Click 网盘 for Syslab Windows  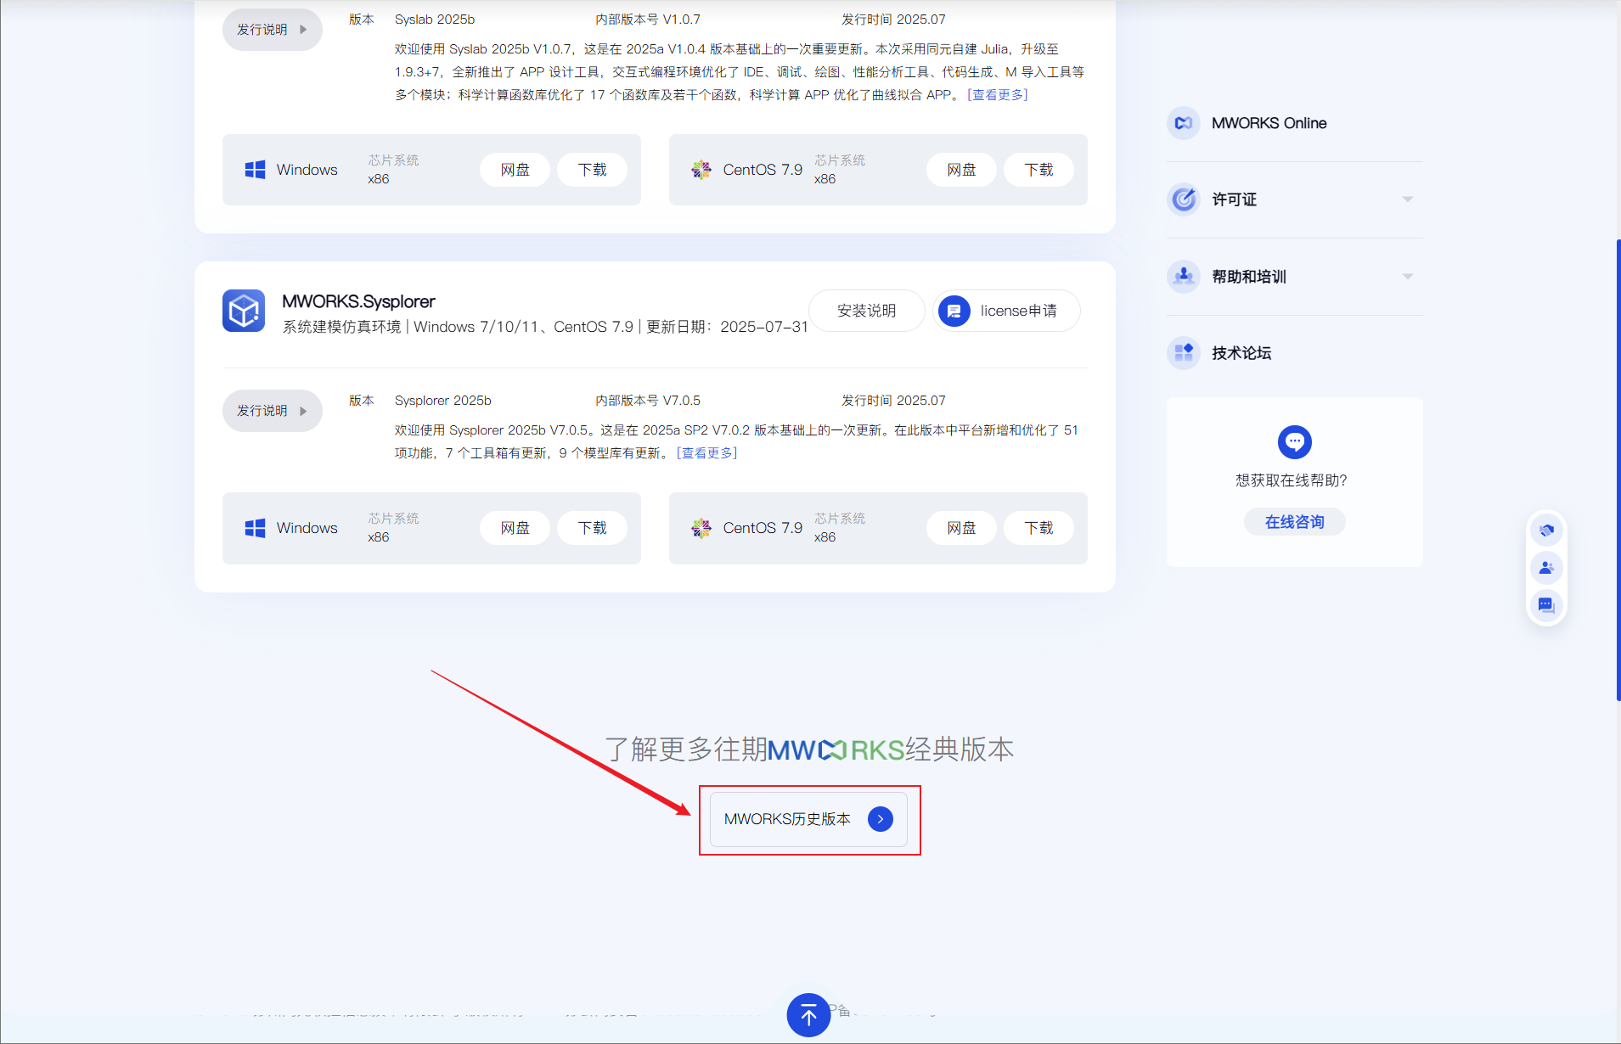[515, 170]
